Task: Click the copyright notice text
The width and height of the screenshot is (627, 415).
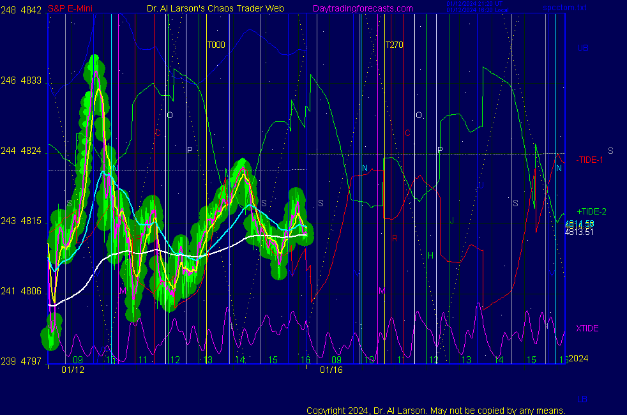Action: click(x=435, y=410)
